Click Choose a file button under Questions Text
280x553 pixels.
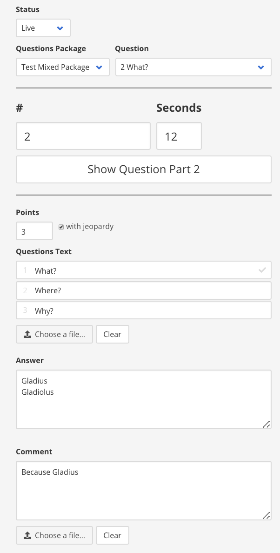pos(54,334)
